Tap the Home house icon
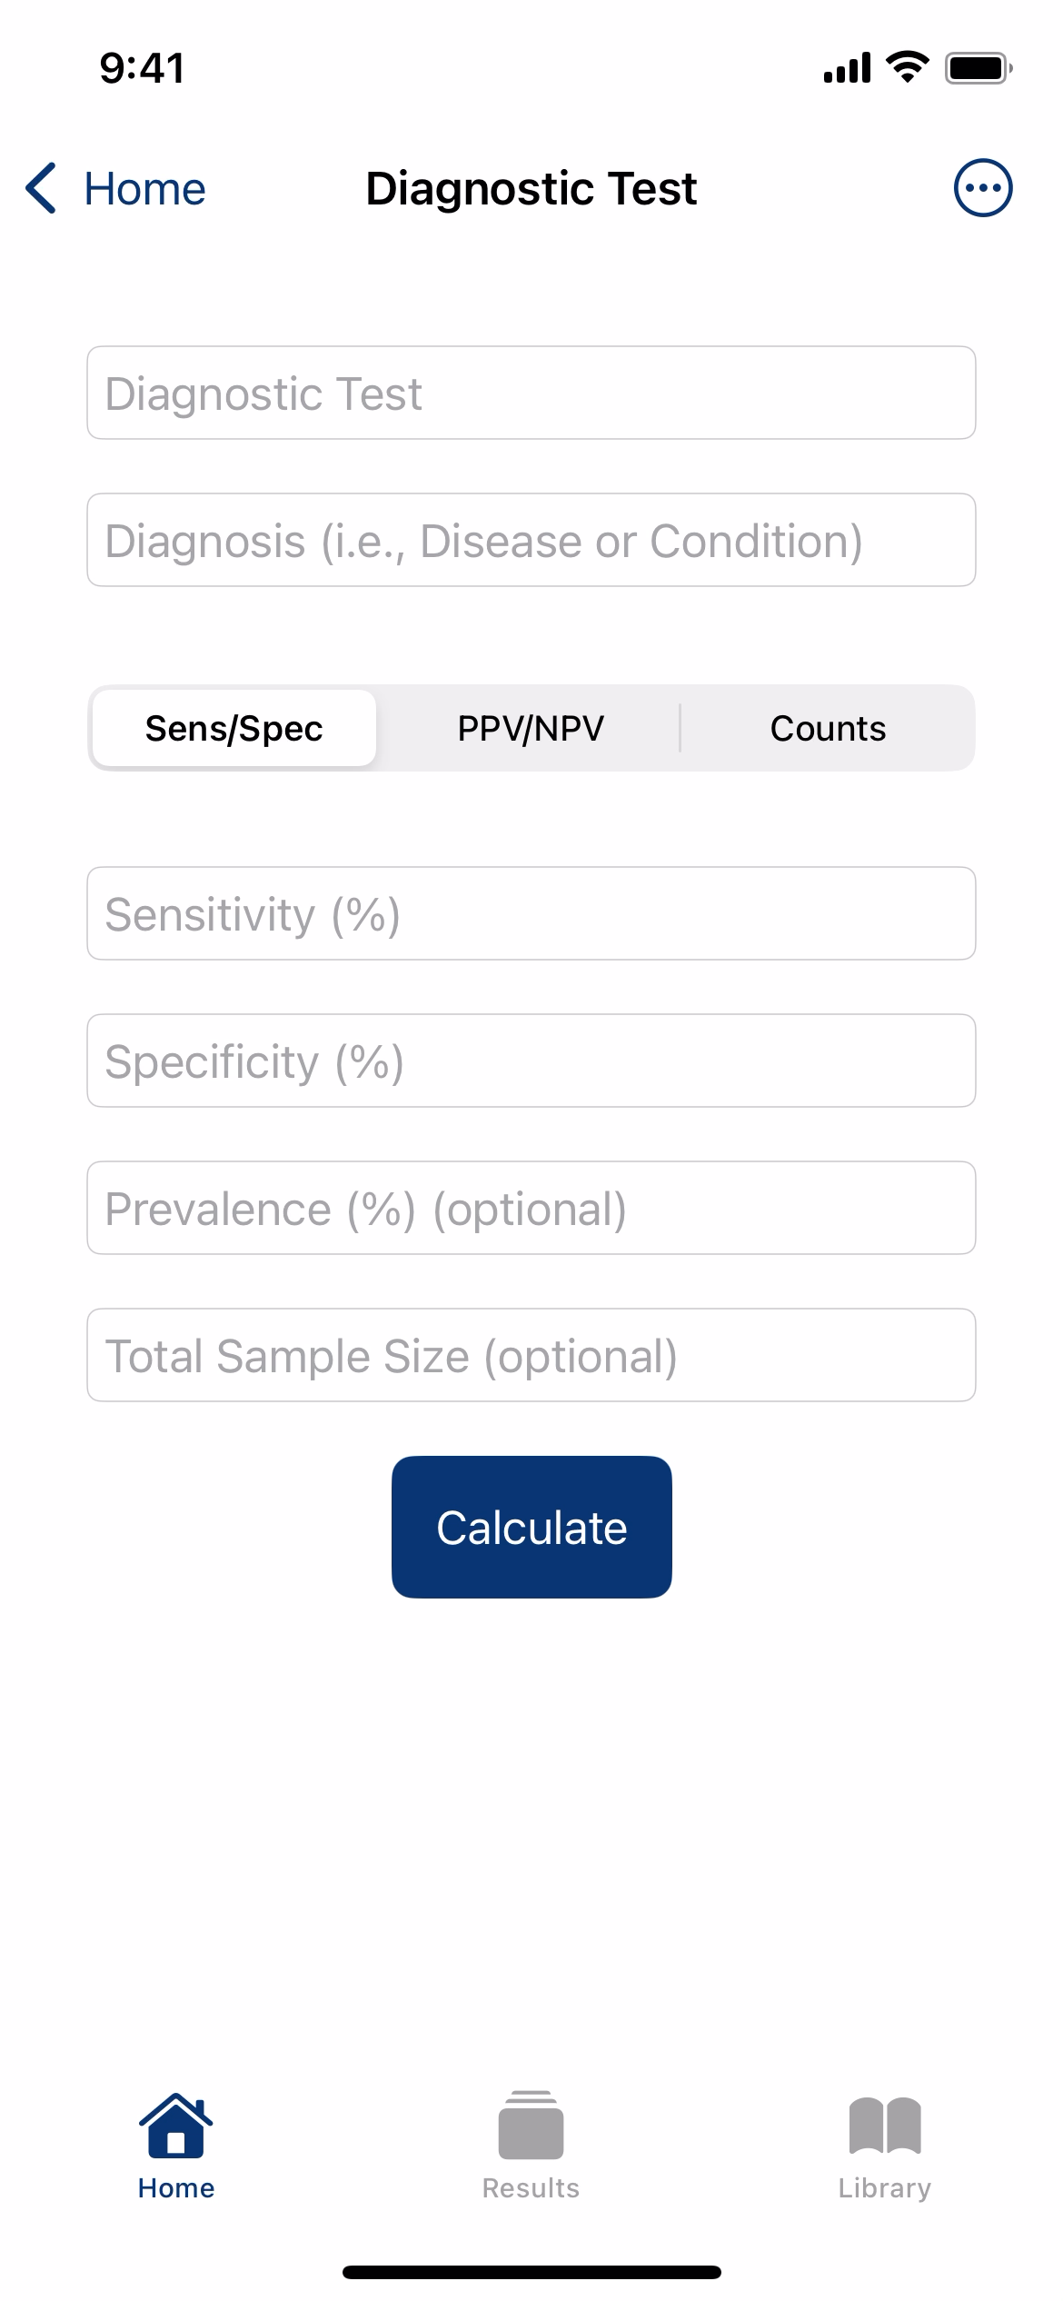This screenshot has width=1063, height=2301. 176,2125
